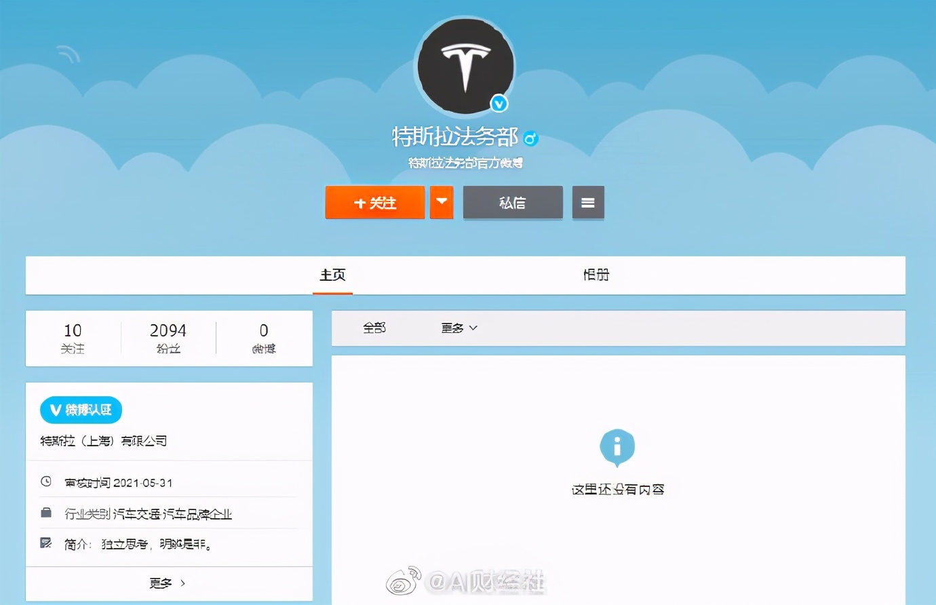This screenshot has width=936, height=605.
Task: Click the 微博认证 verification badge
Action: pyautogui.click(x=81, y=410)
